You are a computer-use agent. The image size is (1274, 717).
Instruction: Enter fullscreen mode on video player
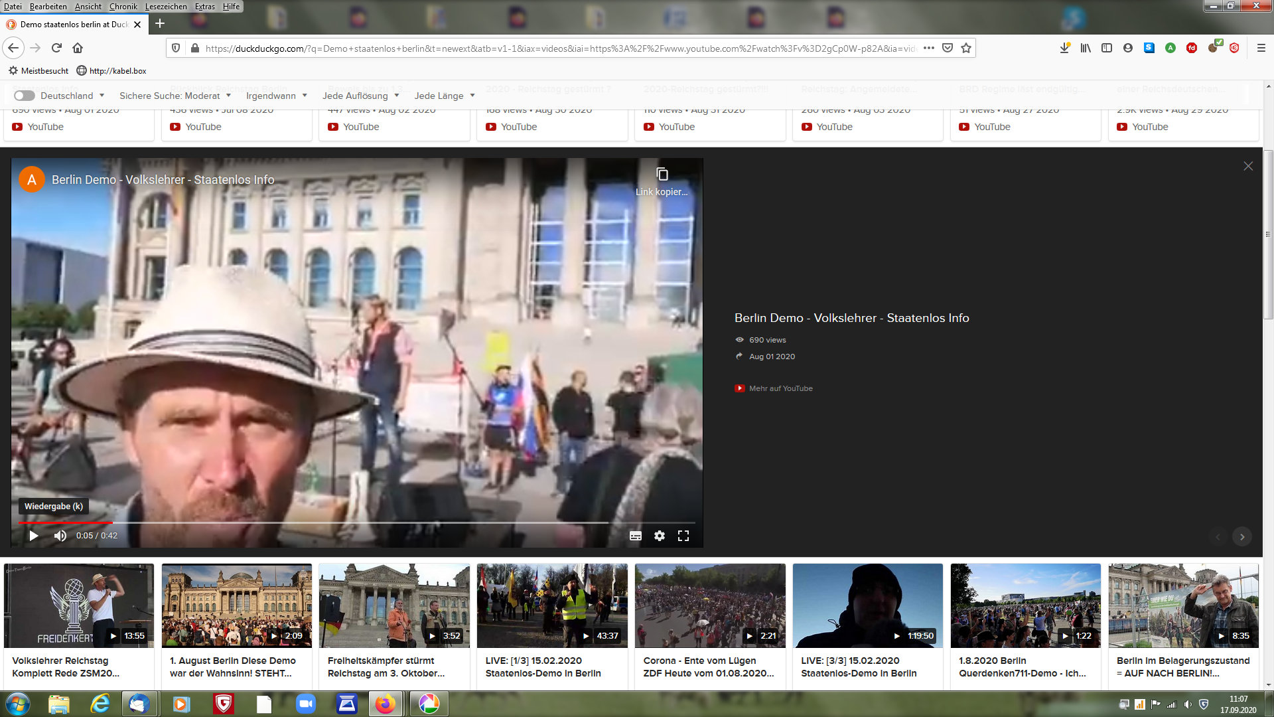tap(683, 536)
